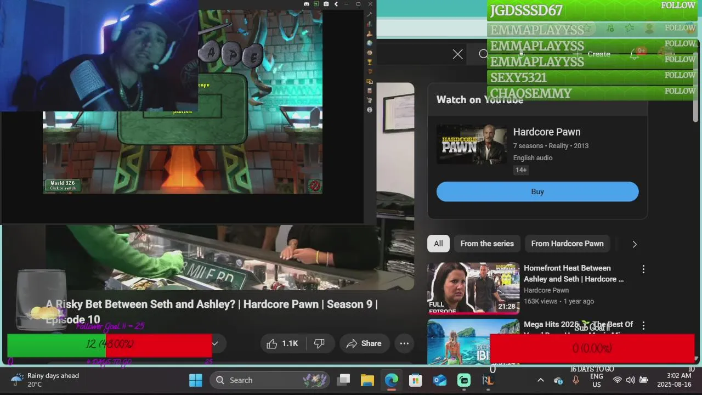The image size is (702, 395).
Task: Open the Hardcore Pawn series title link
Action: [547, 132]
